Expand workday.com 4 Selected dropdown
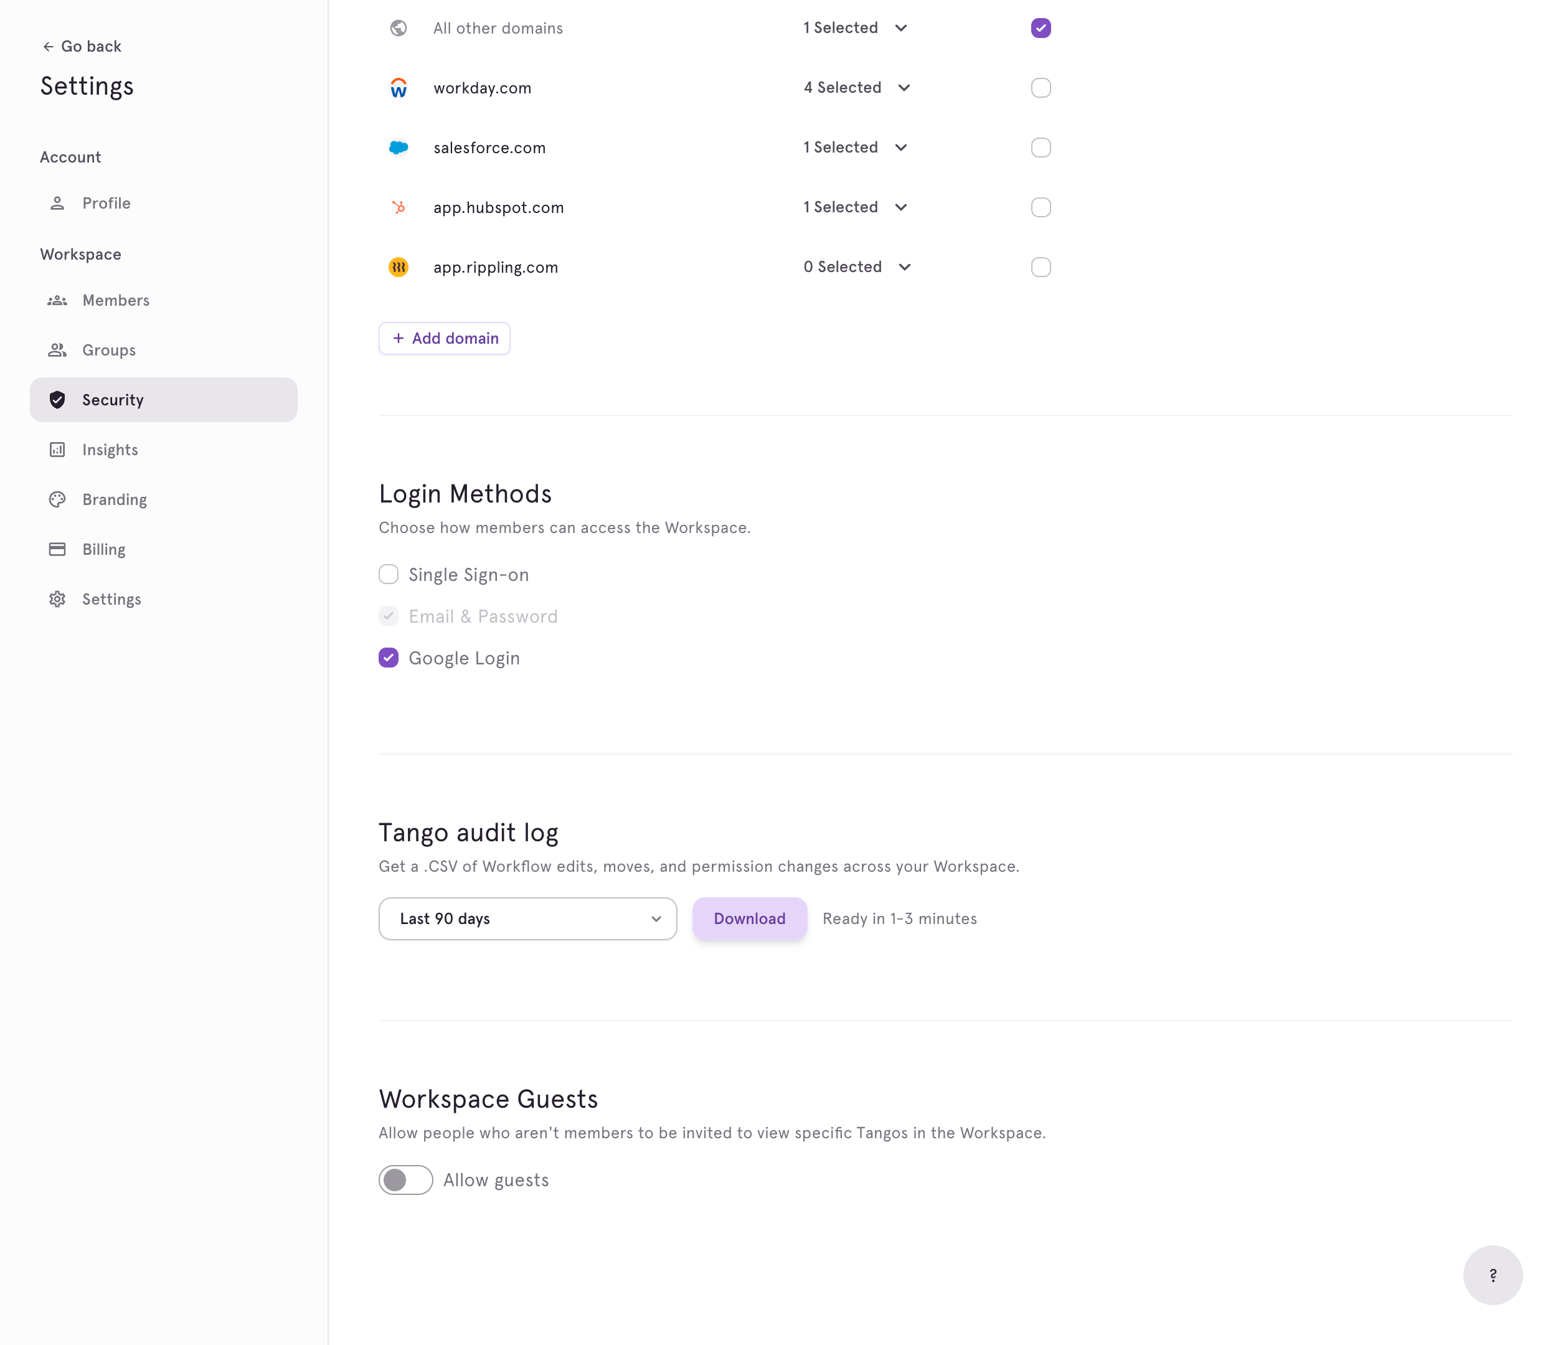 pos(857,88)
